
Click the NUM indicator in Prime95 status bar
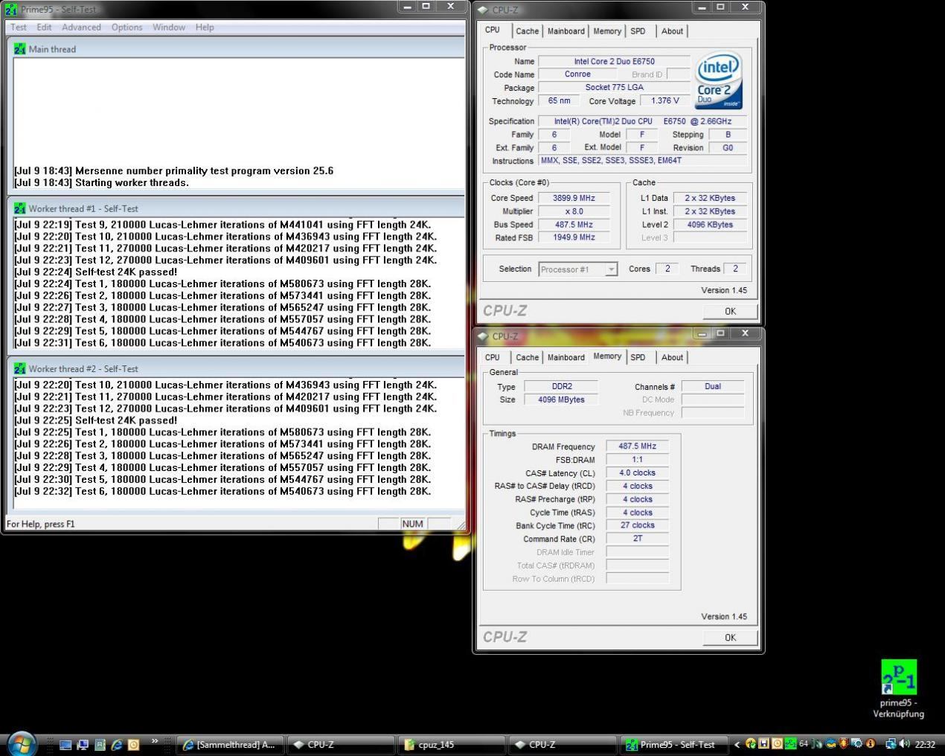412,524
